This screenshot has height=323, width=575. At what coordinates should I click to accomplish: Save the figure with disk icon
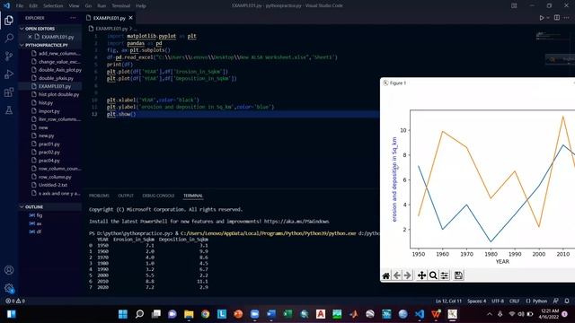[x=458, y=275]
